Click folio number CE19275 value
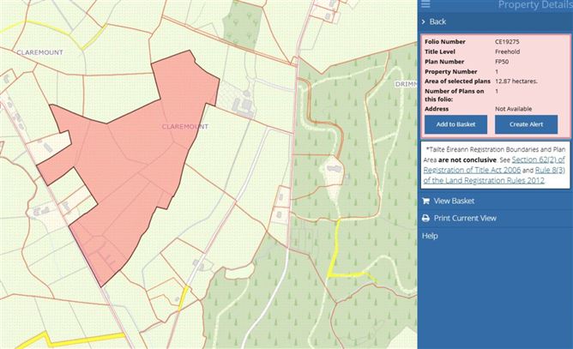 pyautogui.click(x=507, y=42)
